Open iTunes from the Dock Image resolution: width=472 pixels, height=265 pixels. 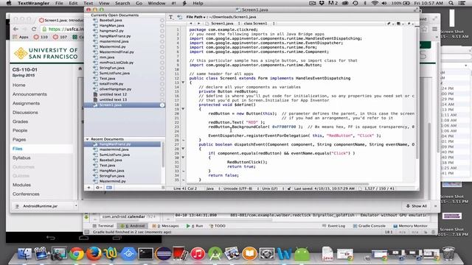point(198,254)
